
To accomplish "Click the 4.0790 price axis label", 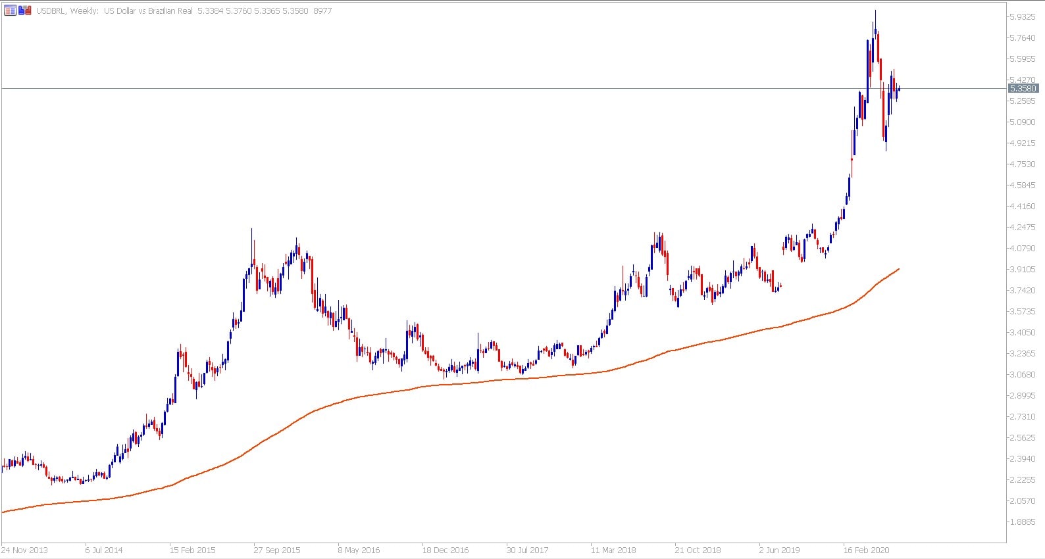I will 1022,249.
